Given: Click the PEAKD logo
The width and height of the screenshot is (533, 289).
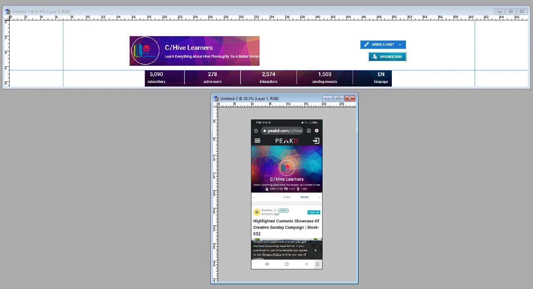Looking at the screenshot, I should pos(286,141).
